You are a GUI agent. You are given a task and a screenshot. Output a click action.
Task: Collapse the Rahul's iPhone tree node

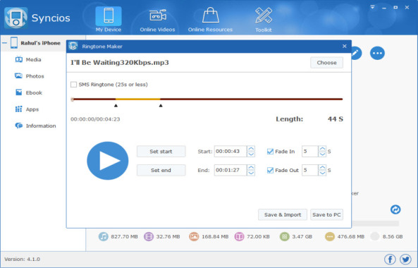[4, 42]
